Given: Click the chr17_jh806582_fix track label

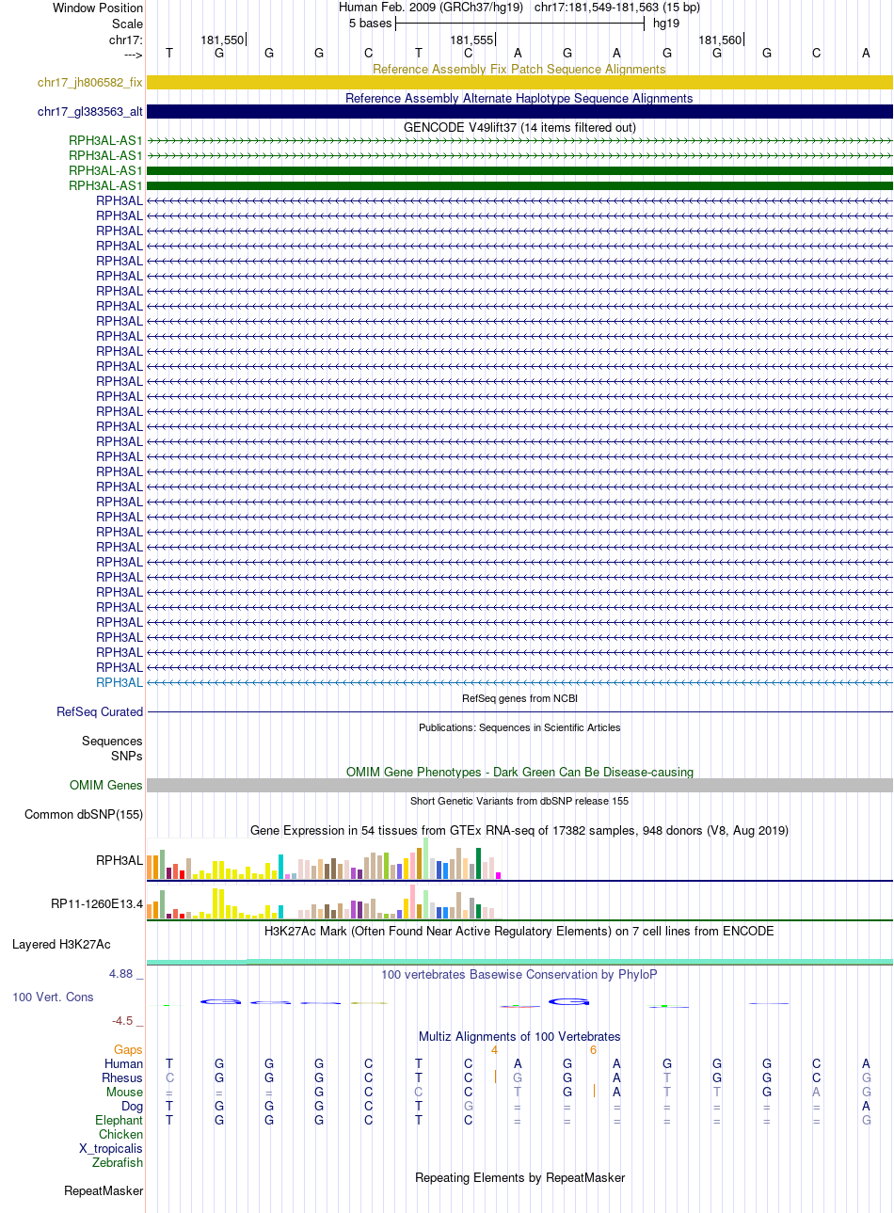Looking at the screenshot, I should pos(90,83).
